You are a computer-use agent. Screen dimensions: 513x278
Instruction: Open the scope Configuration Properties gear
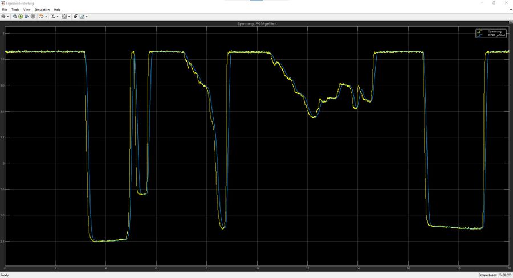coord(3,17)
